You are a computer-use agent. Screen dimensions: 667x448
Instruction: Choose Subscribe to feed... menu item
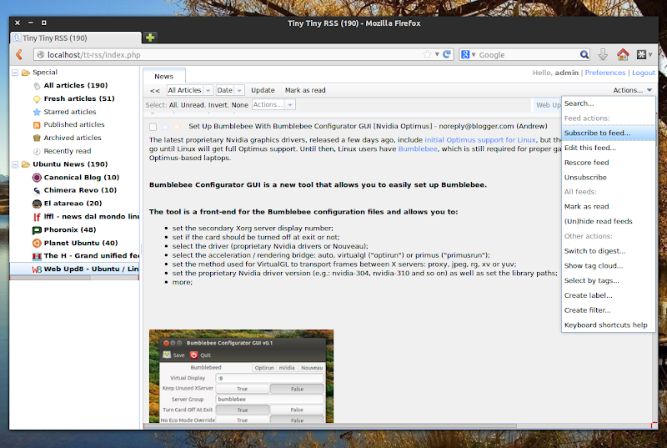point(608,133)
